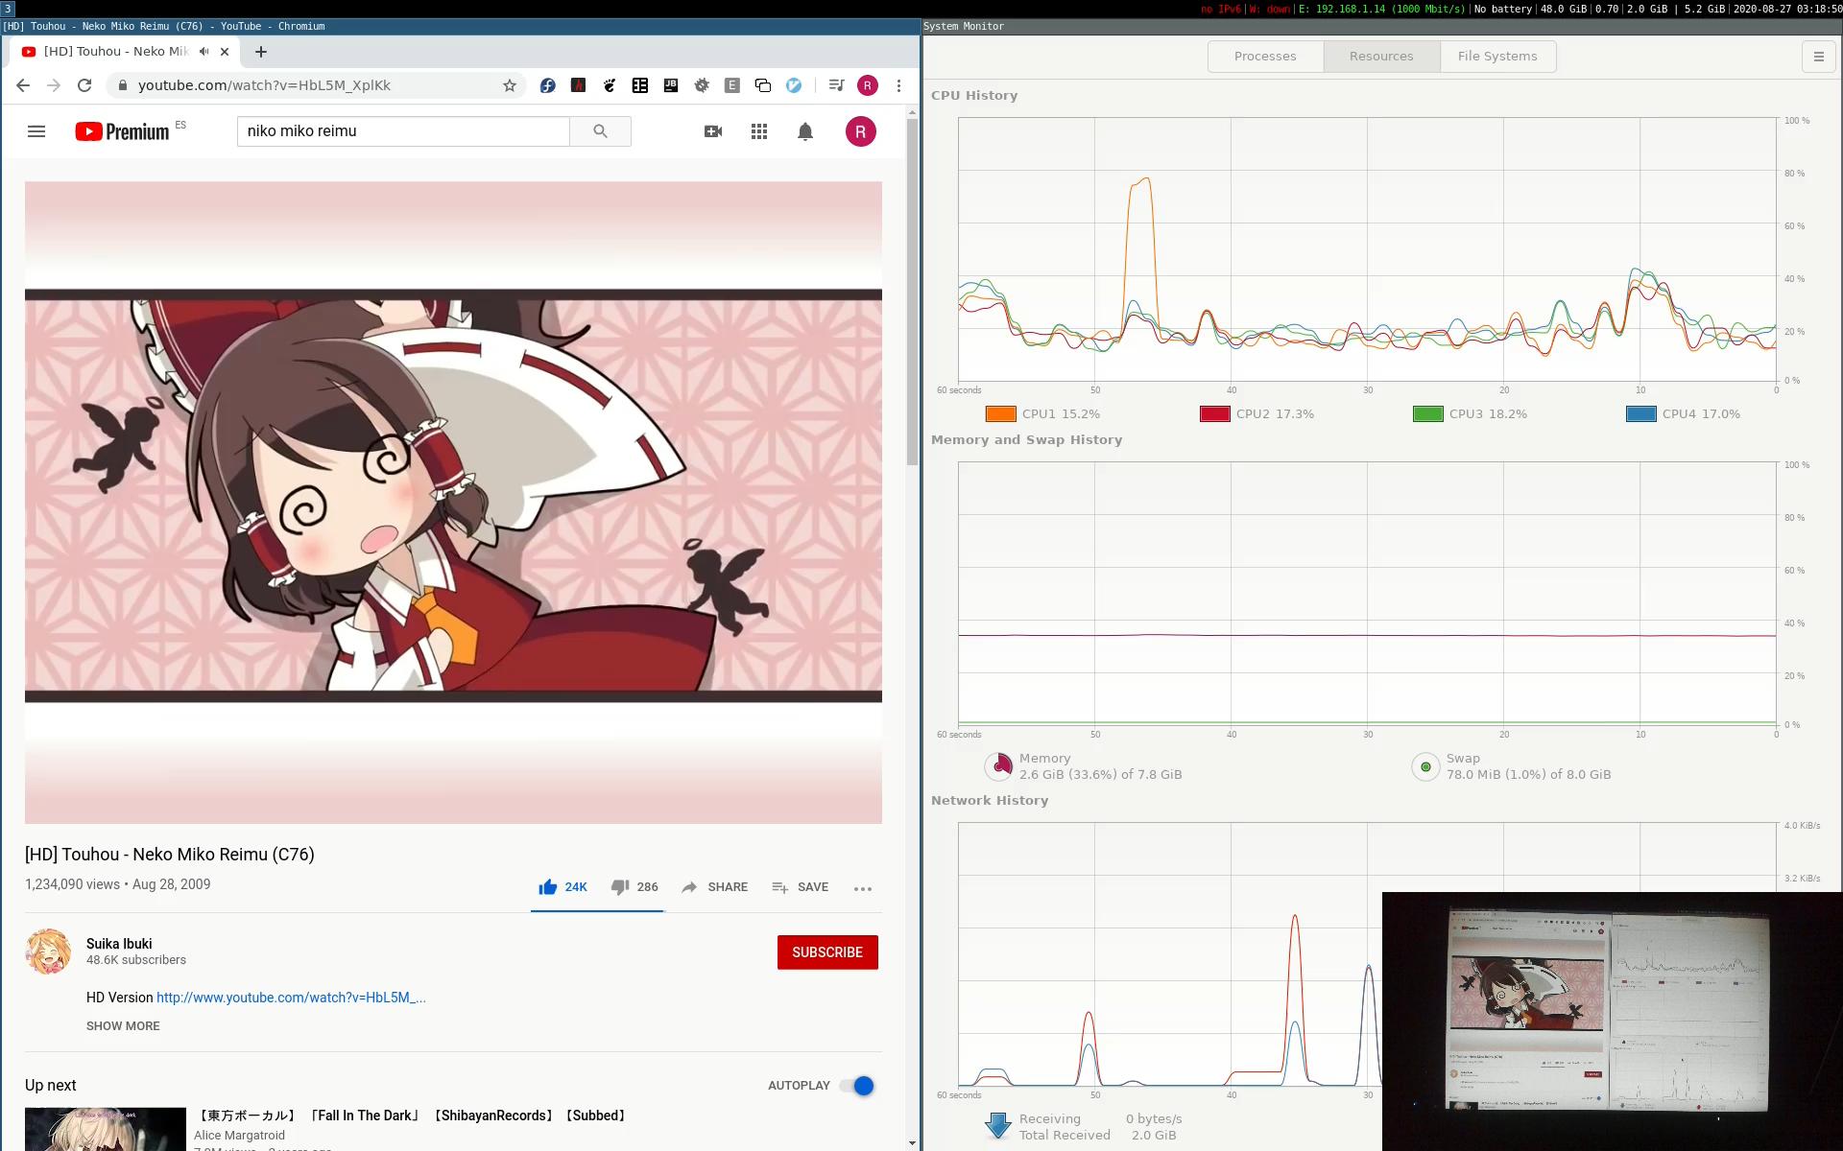Open the three-dot more actions under video
Screen dimensions: 1843x1151
pyautogui.click(x=863, y=888)
